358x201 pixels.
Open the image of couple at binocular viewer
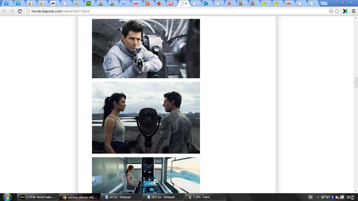tap(146, 118)
